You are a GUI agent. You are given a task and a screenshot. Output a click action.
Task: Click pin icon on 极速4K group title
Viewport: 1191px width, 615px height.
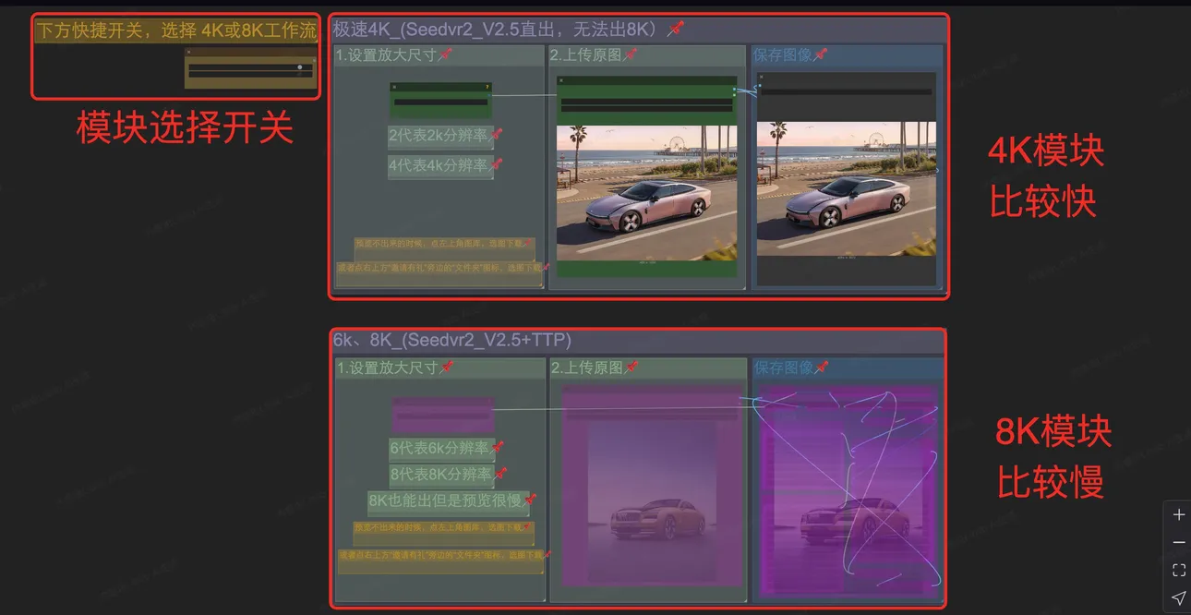[x=676, y=30]
